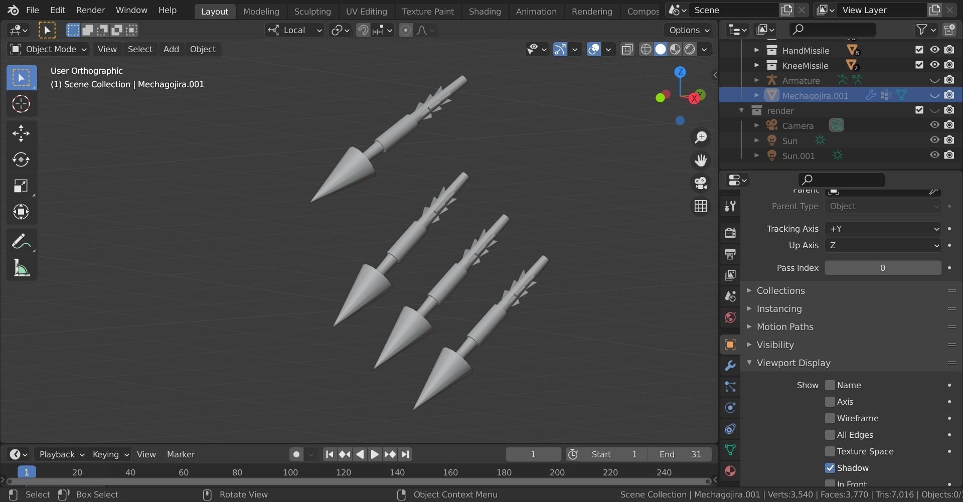
Task: Switch to the Modeling workspace tab
Action: coord(261,11)
